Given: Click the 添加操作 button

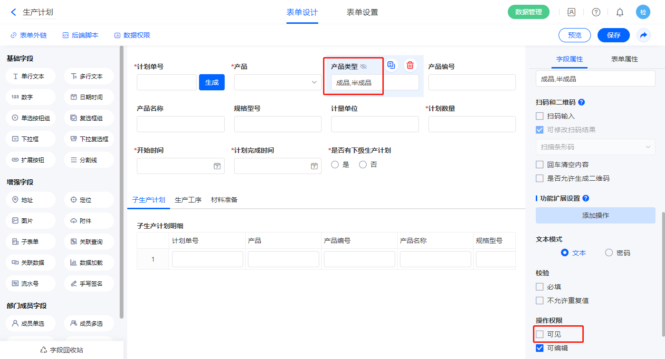Looking at the screenshot, I should (595, 215).
